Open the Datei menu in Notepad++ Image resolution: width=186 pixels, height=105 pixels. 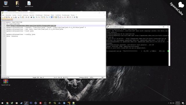(x=3, y=15)
